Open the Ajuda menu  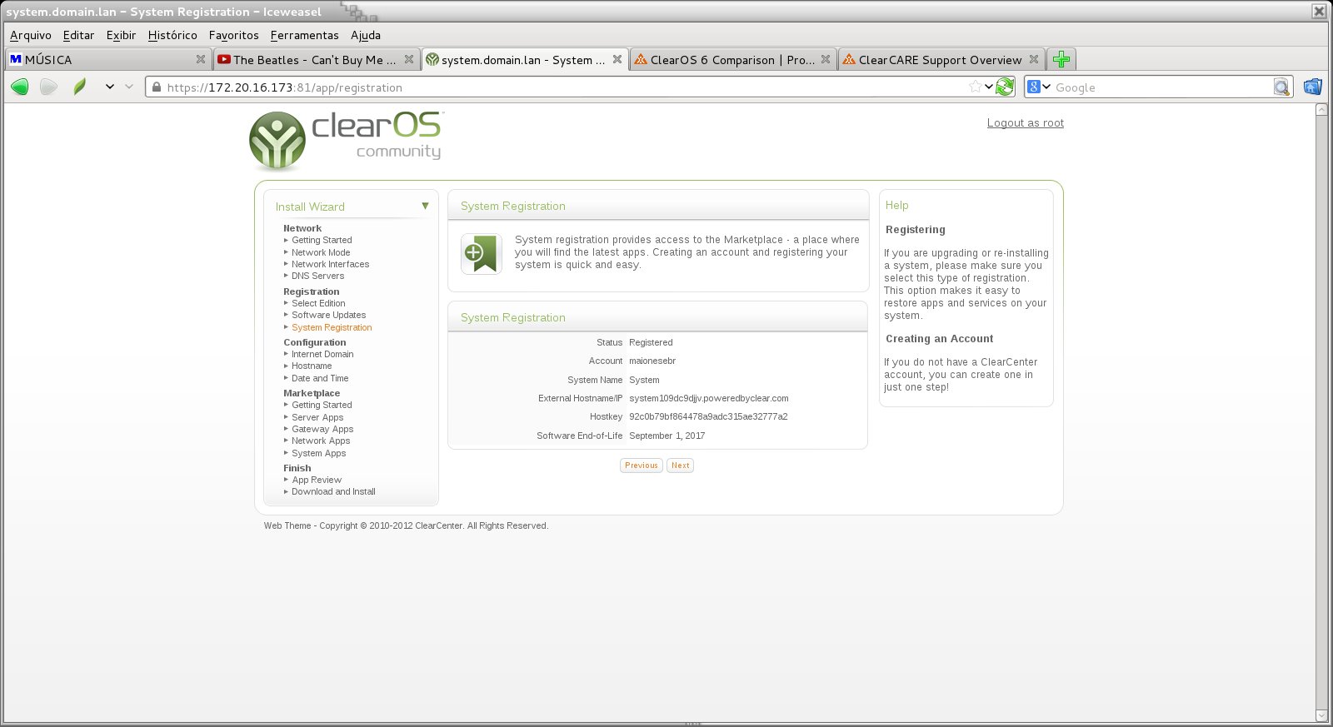pos(366,35)
